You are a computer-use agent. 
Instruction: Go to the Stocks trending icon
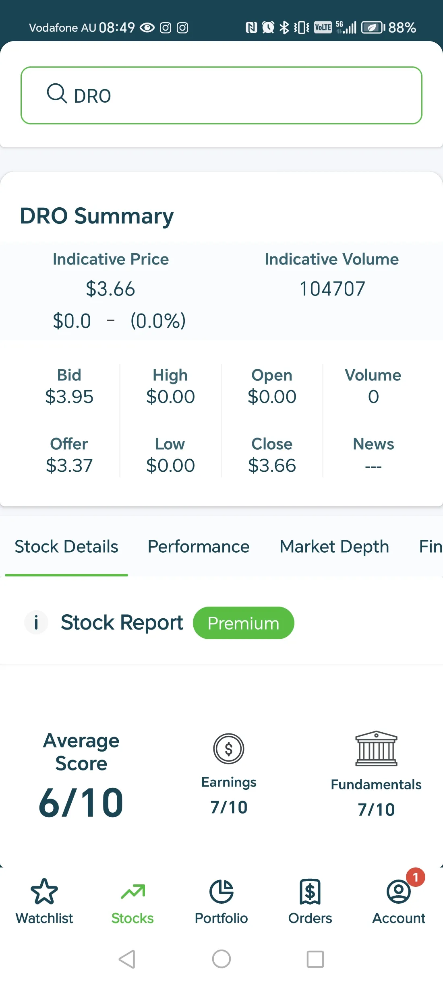pyautogui.click(x=132, y=891)
